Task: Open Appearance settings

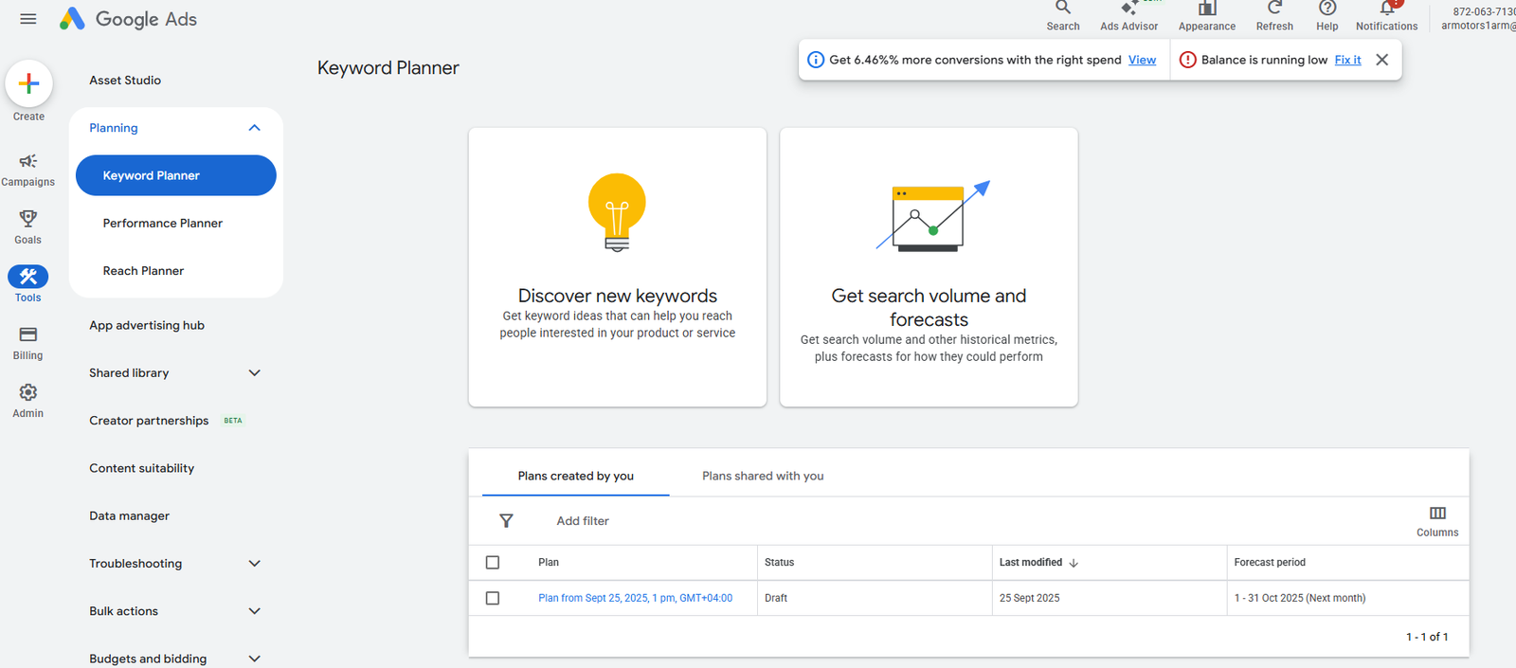Action: pos(1207,16)
